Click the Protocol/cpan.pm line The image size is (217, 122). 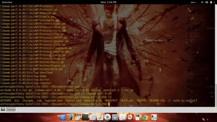tap(33, 24)
